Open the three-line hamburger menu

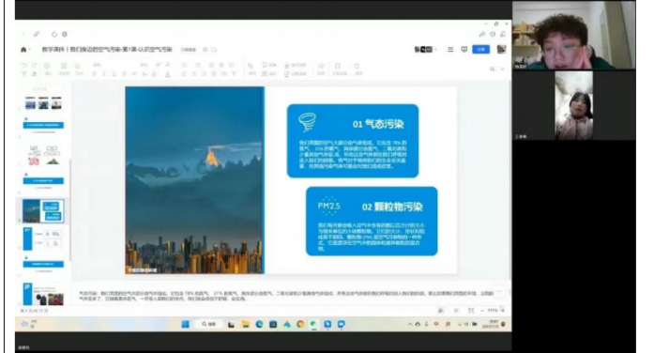[x=450, y=49]
